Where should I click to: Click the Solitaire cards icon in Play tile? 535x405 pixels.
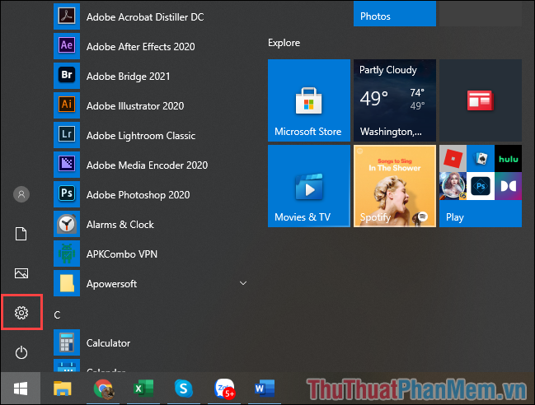coord(481,158)
